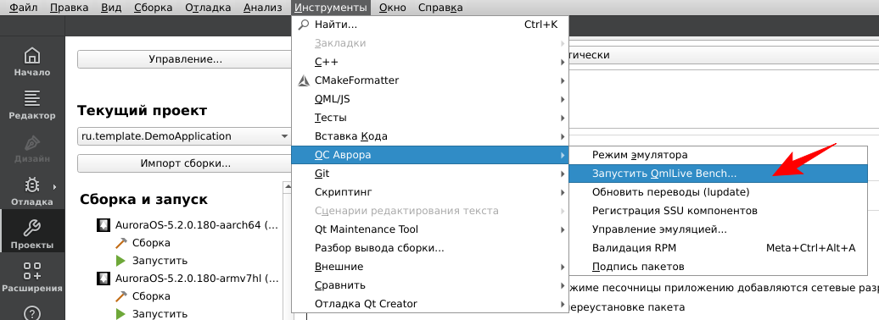Choose Валидация RPM

[x=718, y=248]
